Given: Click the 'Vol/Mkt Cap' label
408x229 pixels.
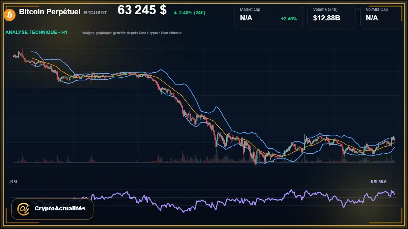Looking at the screenshot, I should click(x=377, y=9).
